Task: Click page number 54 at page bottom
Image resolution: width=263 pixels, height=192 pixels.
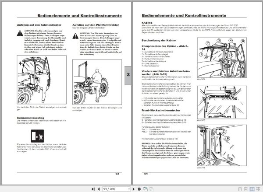Action: point(146,174)
